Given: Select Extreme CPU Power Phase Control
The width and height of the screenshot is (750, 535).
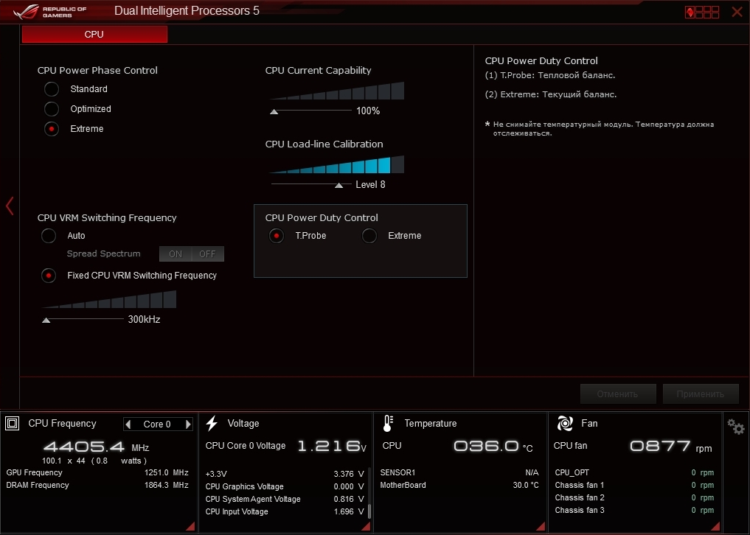Looking at the screenshot, I should tap(52, 129).
